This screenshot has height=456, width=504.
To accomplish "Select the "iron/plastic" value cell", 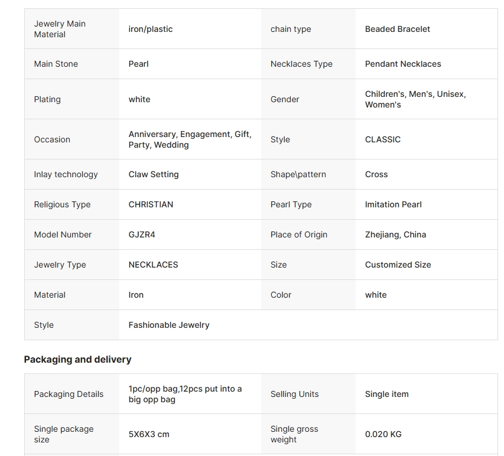I will pos(151,29).
